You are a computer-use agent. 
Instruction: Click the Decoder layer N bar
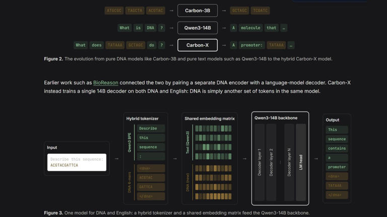[289, 162]
